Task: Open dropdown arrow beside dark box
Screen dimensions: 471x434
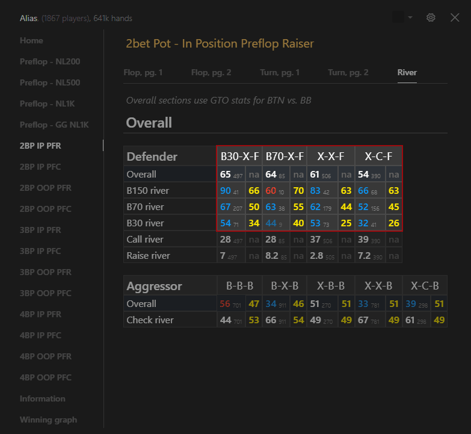Action: tap(410, 17)
